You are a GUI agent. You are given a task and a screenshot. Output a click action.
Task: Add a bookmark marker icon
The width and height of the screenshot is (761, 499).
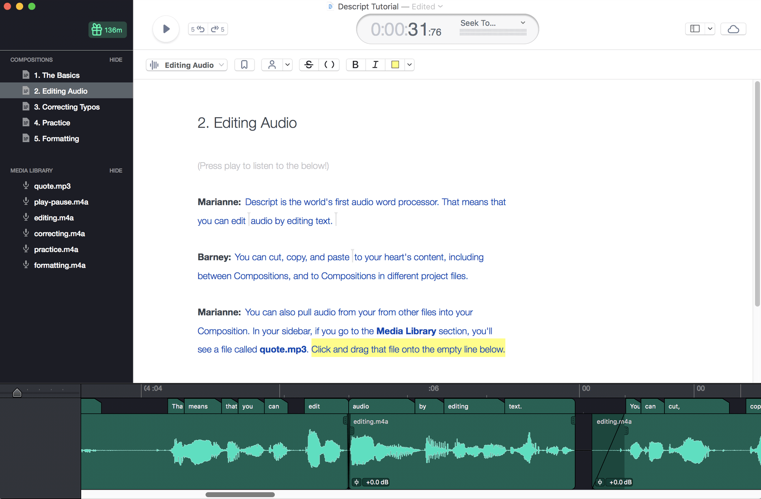pos(244,65)
